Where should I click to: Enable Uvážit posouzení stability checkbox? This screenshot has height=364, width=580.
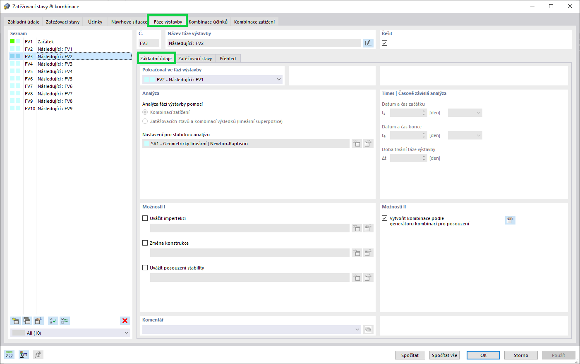[145, 268]
